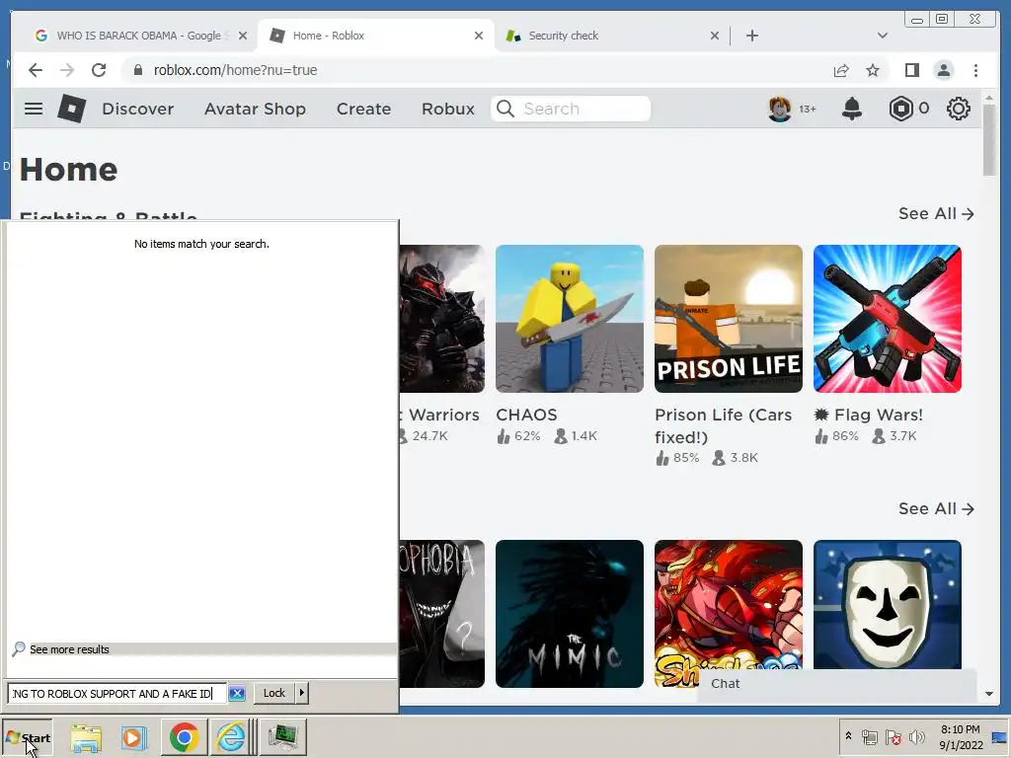Click the Chrome address bar URL
Screen dimensions: 1011x758
click(x=235, y=70)
